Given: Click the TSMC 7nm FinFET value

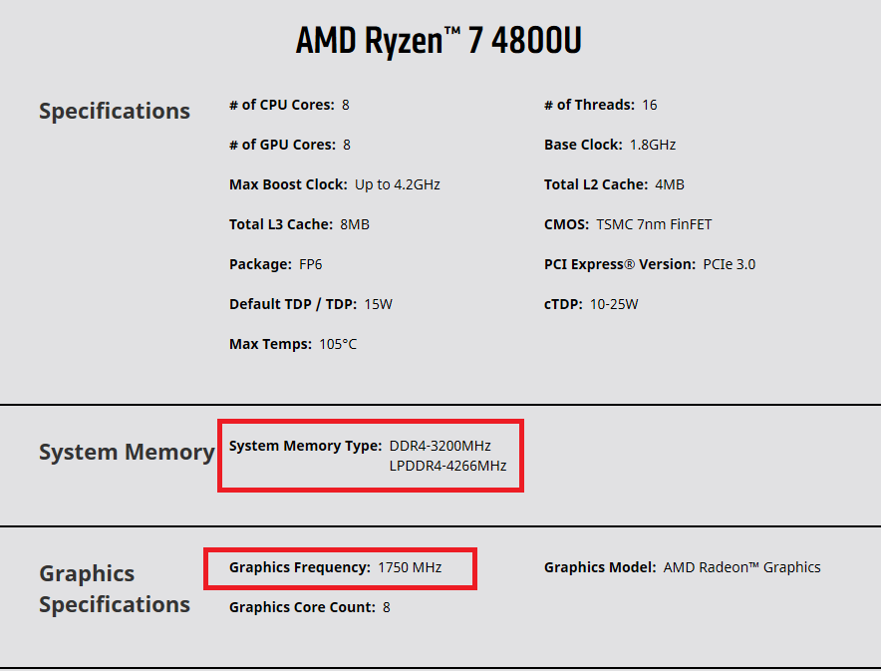Looking at the screenshot, I should (x=654, y=224).
